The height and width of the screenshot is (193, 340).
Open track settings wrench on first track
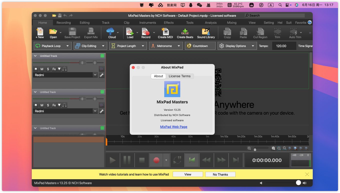click(101, 75)
